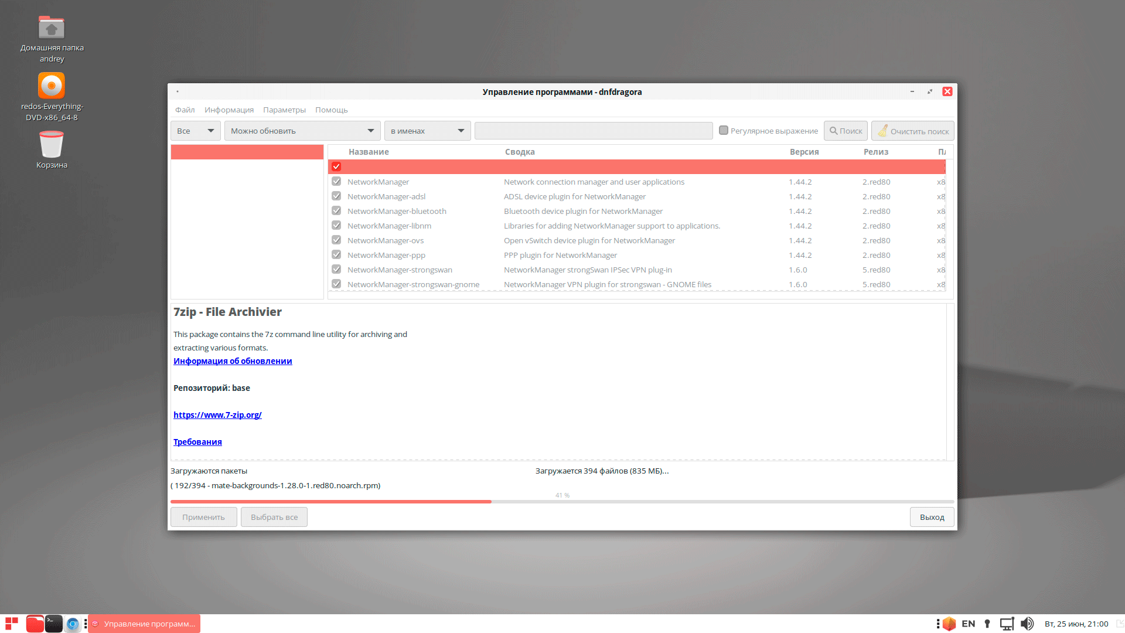Open the Параметры menu
The image size is (1125, 633).
coord(284,110)
